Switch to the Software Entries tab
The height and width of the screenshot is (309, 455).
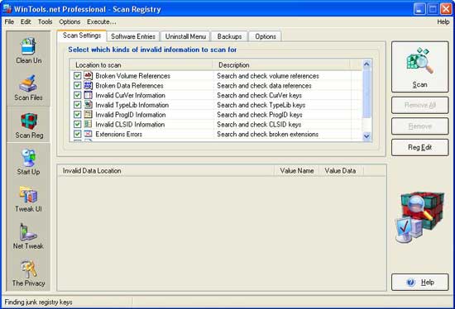coord(133,36)
